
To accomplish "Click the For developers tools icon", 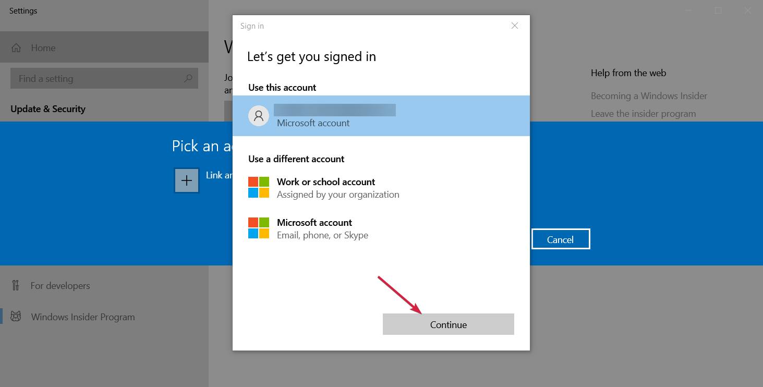I will coord(16,285).
